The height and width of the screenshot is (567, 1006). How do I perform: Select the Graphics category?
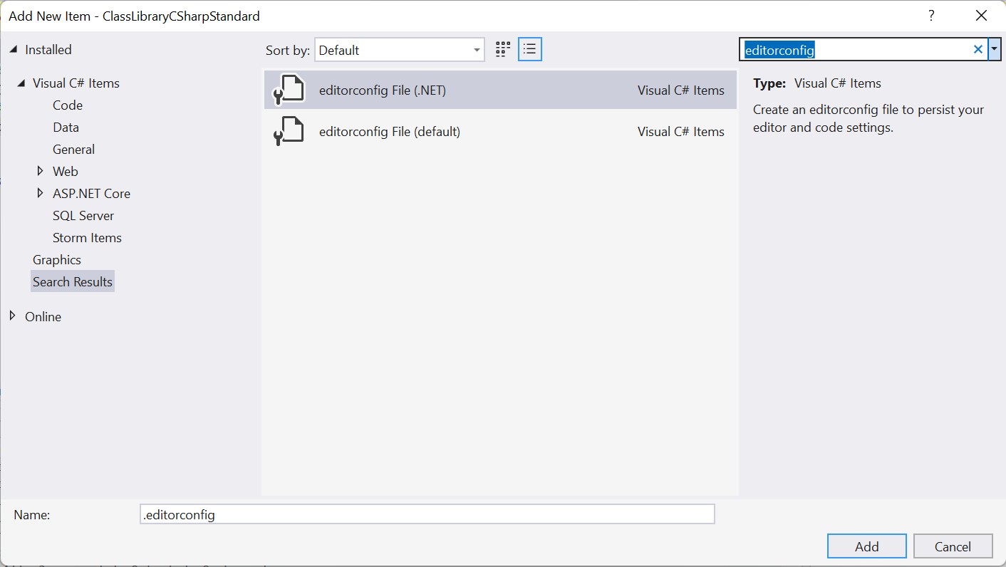coord(57,259)
